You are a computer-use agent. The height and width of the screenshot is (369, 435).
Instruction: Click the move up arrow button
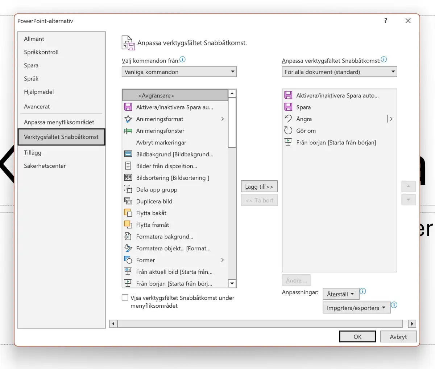[409, 186]
